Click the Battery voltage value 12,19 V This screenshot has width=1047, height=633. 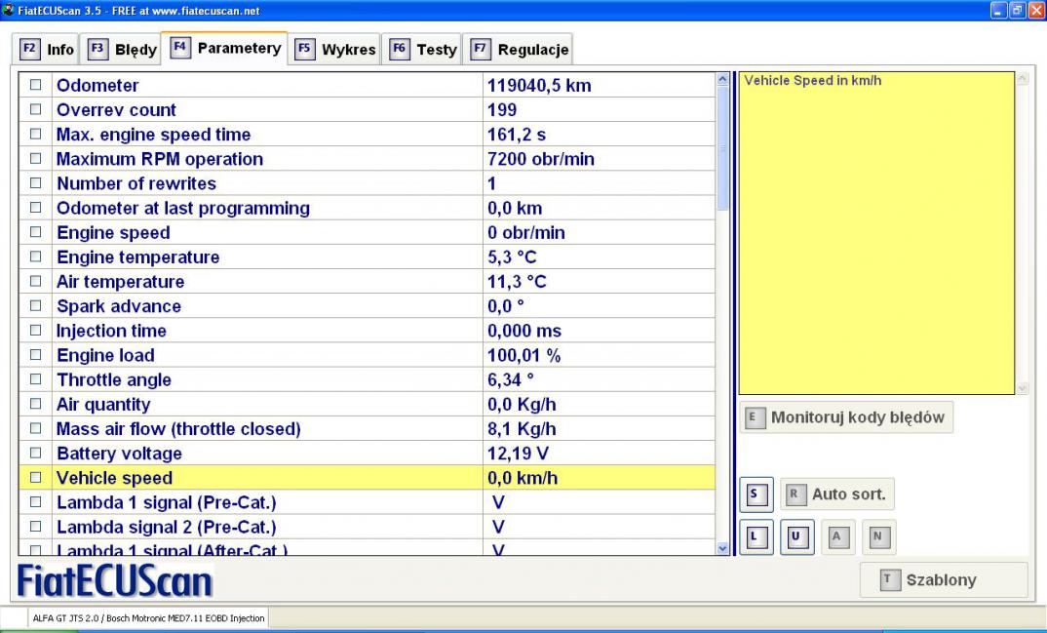pos(519,454)
